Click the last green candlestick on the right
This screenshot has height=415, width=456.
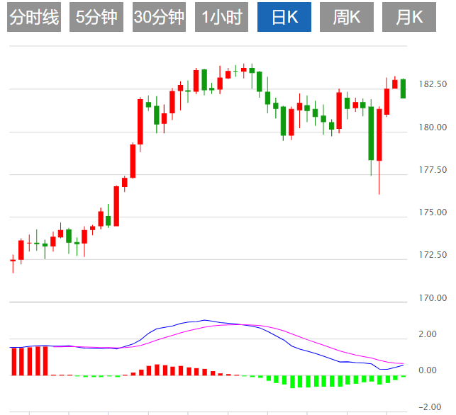pyautogui.click(x=403, y=89)
